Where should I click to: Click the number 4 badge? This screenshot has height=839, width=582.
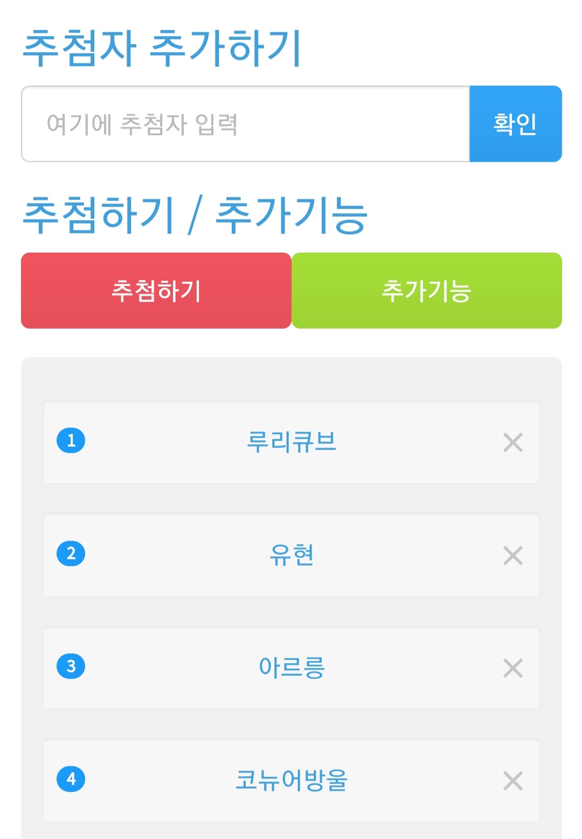coord(71,779)
